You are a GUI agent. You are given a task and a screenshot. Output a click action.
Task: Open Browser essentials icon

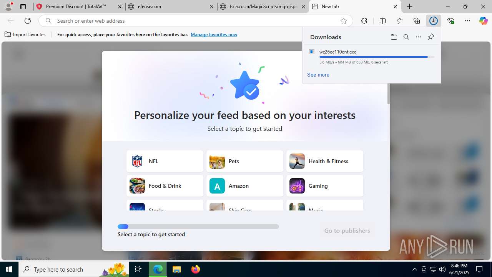coord(450,21)
